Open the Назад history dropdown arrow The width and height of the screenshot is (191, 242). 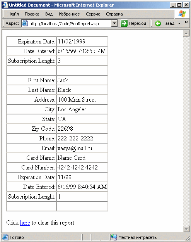[x=179, y=23]
